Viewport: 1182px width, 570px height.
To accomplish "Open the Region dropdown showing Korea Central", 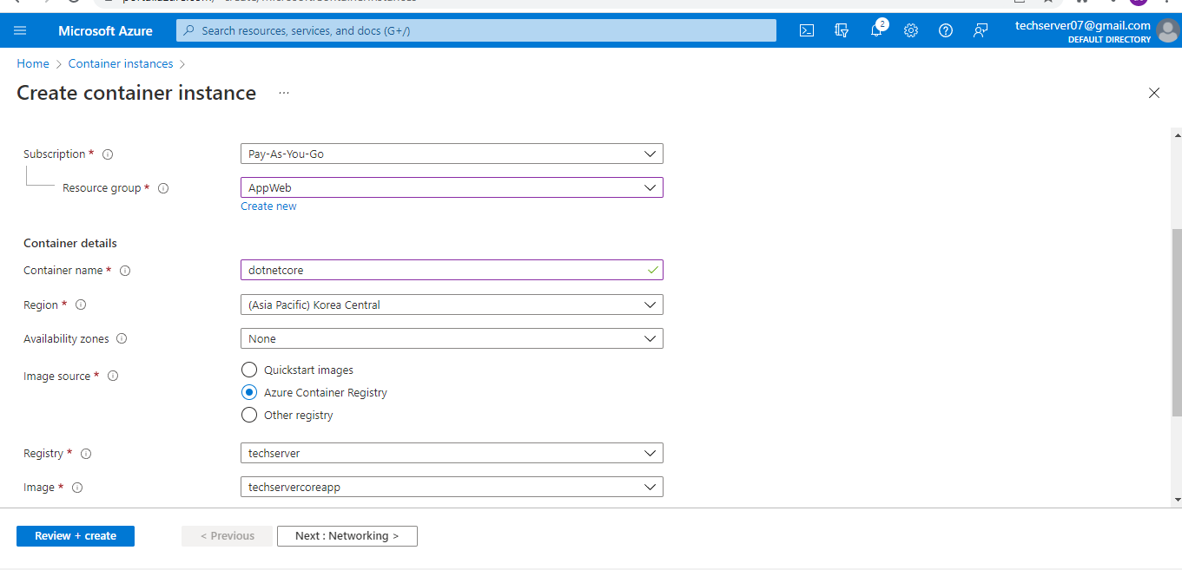I will (x=452, y=305).
